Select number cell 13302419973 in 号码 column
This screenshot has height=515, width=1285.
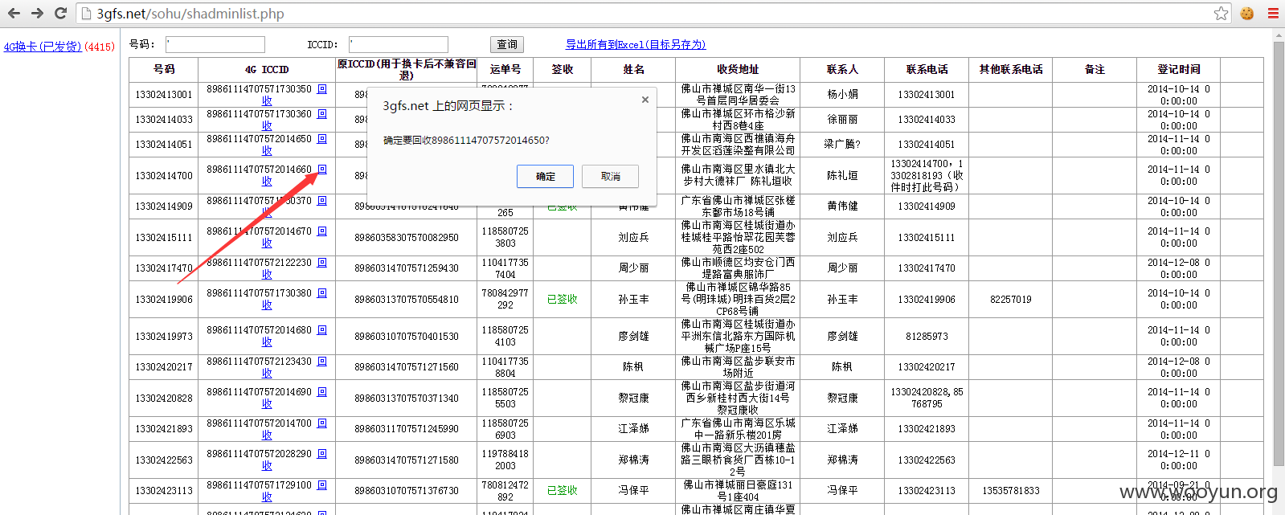pos(164,337)
